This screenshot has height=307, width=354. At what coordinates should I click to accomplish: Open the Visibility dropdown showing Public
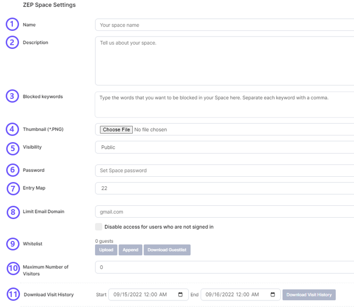tap(224, 147)
